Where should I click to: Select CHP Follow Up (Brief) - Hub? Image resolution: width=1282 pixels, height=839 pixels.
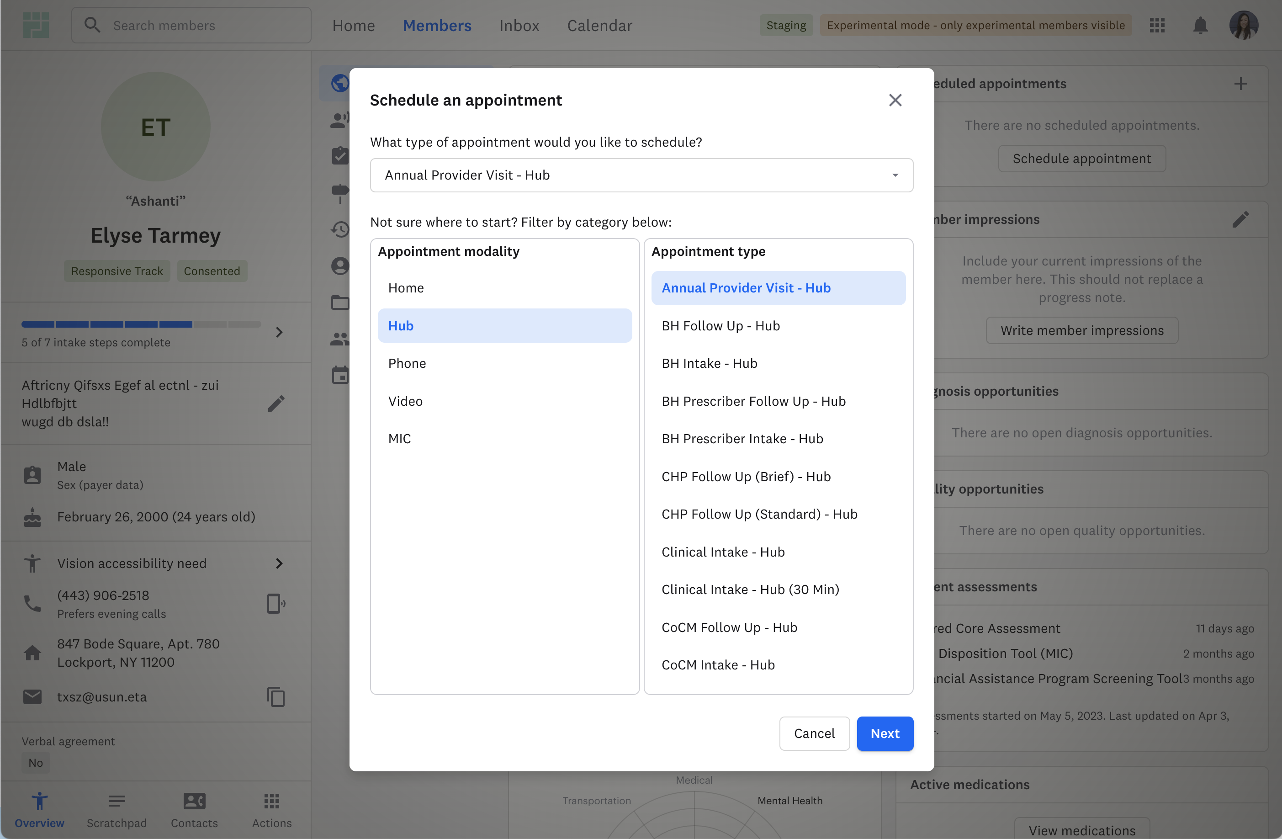779,476
